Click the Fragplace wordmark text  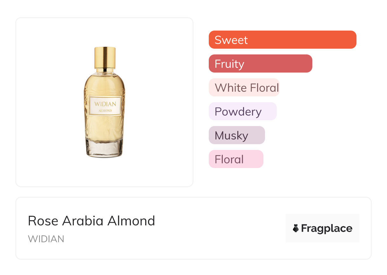[x=327, y=228]
